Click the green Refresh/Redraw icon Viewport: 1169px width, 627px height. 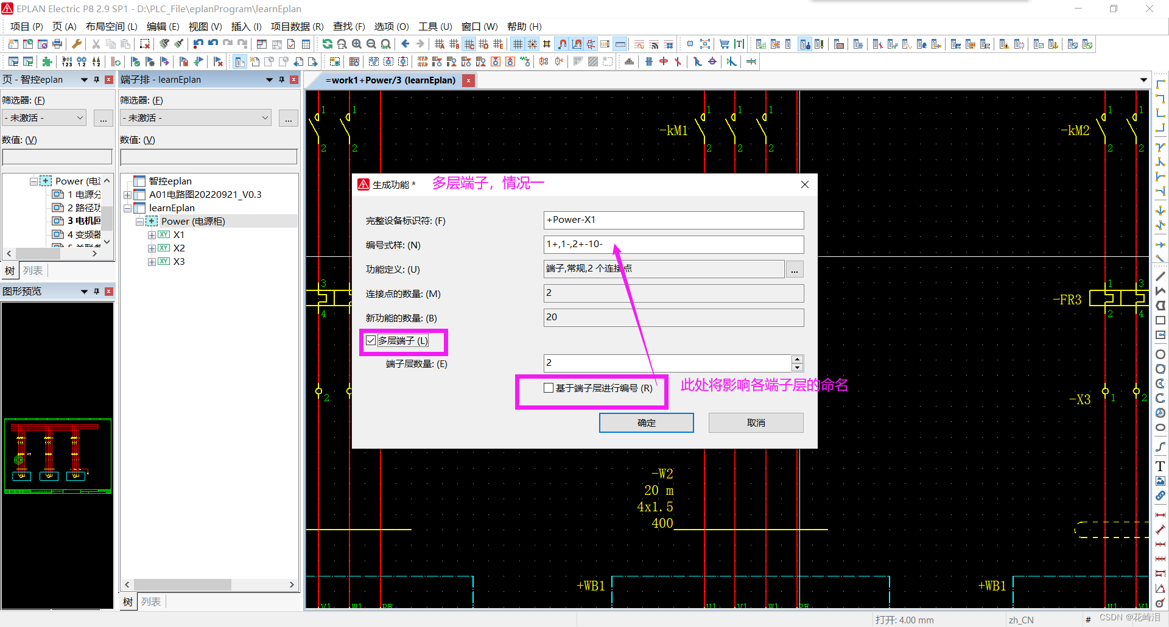pos(328,44)
